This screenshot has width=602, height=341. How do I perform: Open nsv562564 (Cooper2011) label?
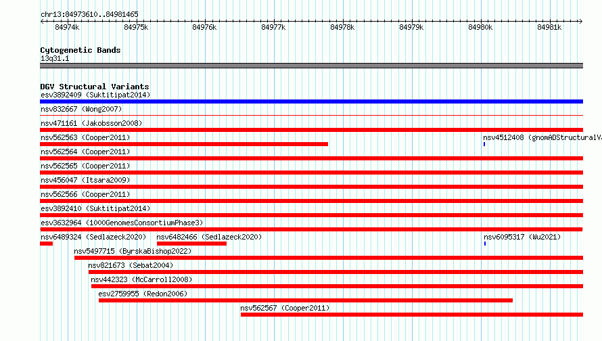(85, 152)
